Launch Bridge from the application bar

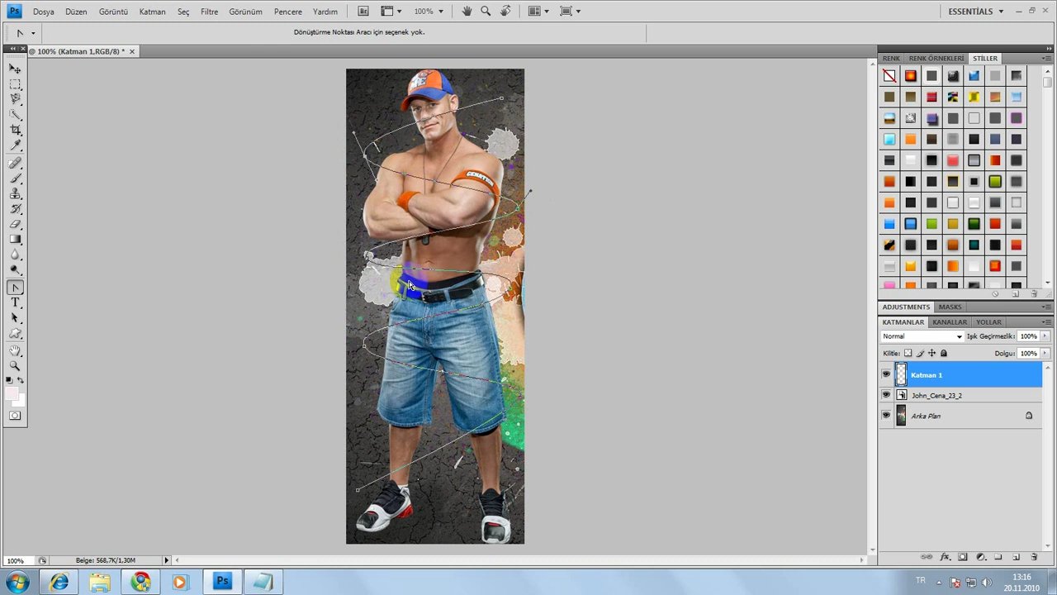[x=364, y=12]
